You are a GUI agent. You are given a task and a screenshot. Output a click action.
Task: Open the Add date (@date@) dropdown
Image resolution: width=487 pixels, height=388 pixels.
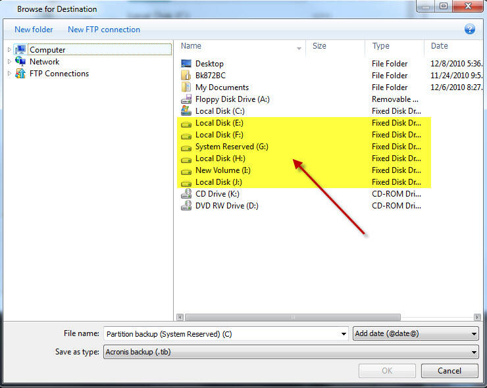tap(415, 333)
